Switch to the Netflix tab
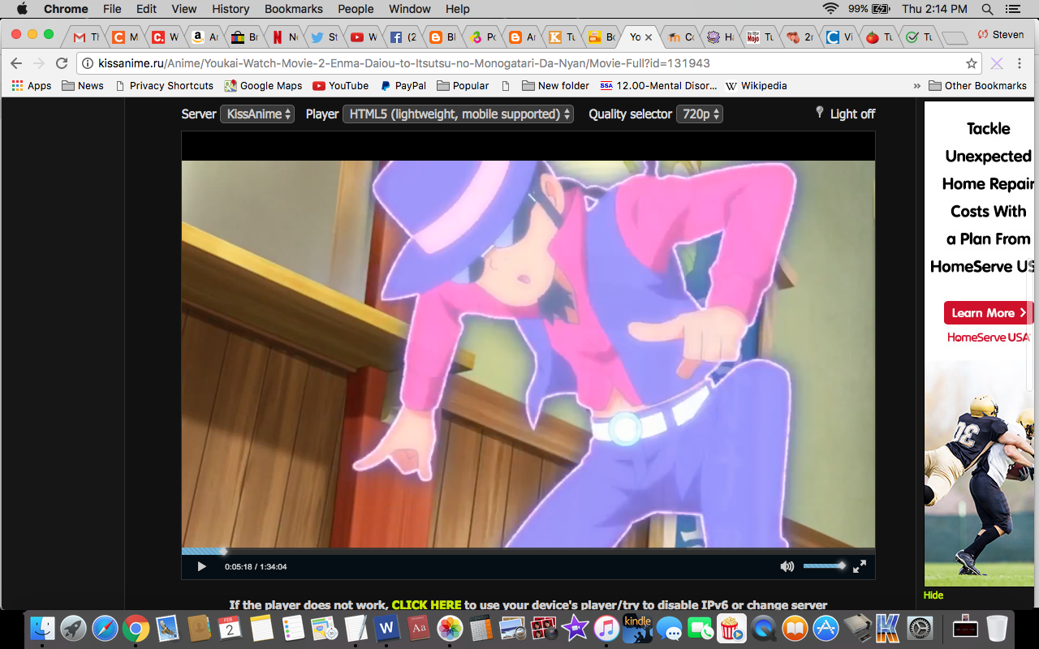 pyautogui.click(x=284, y=37)
